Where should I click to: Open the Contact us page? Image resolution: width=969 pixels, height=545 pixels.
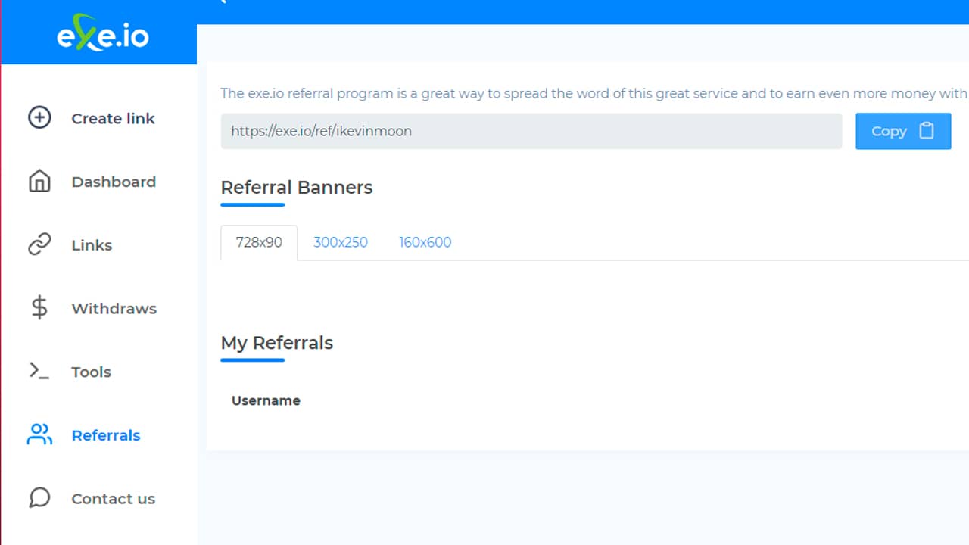click(x=113, y=499)
